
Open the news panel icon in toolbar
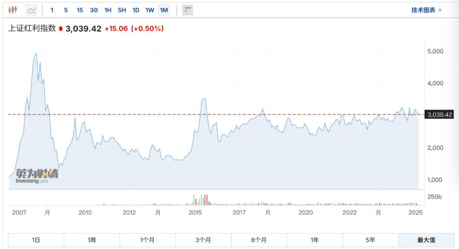[x=187, y=10]
